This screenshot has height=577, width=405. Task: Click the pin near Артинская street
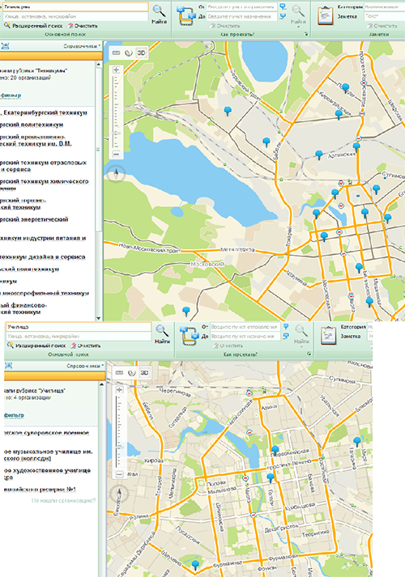click(x=319, y=155)
